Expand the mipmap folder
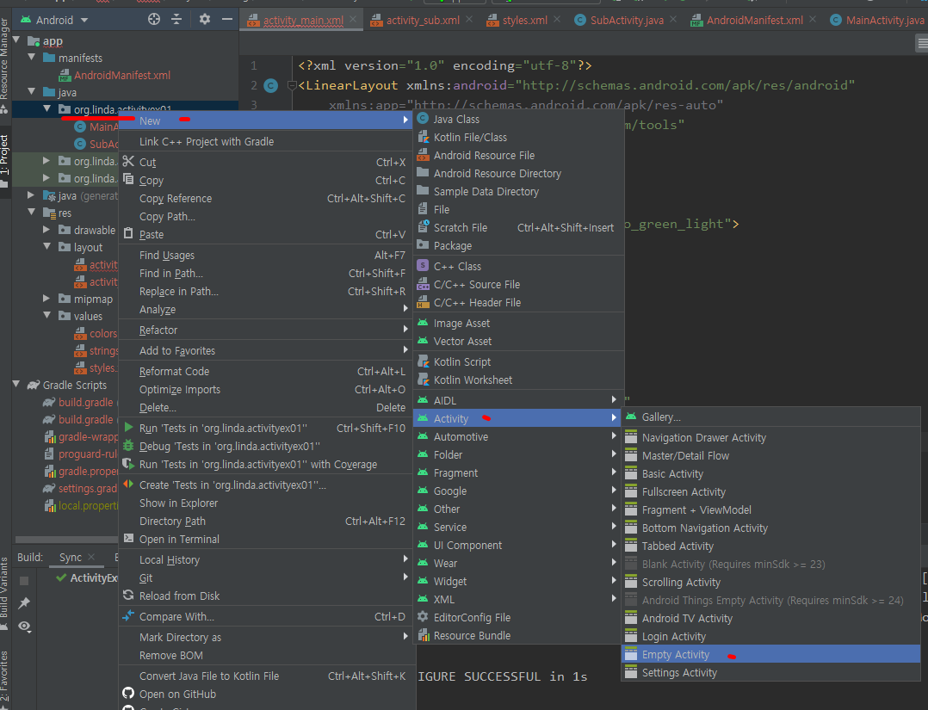Image resolution: width=928 pixels, height=710 pixels. click(46, 298)
